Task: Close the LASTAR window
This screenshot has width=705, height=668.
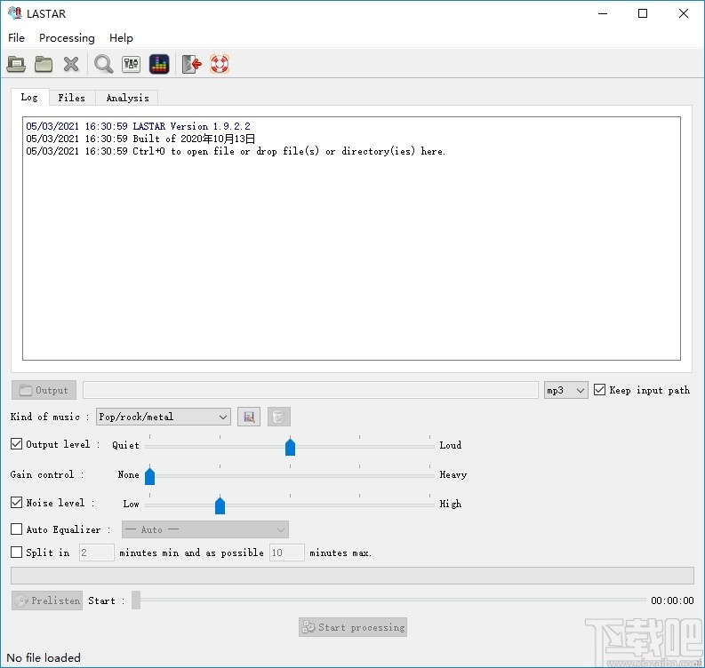Action: click(x=684, y=13)
